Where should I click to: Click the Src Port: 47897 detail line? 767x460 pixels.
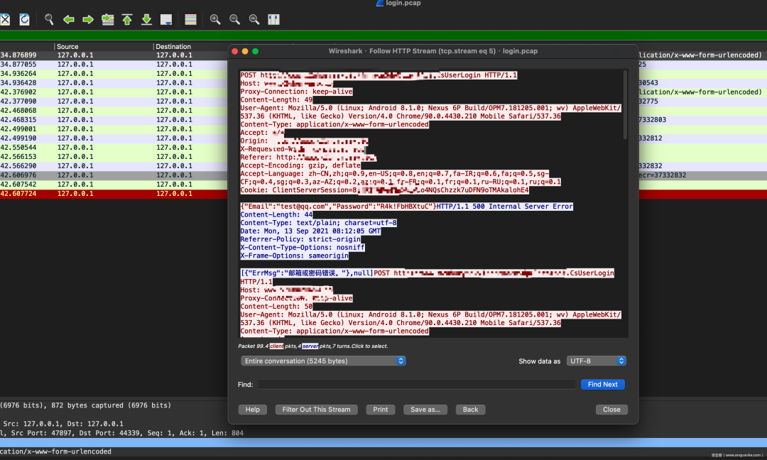(x=123, y=433)
